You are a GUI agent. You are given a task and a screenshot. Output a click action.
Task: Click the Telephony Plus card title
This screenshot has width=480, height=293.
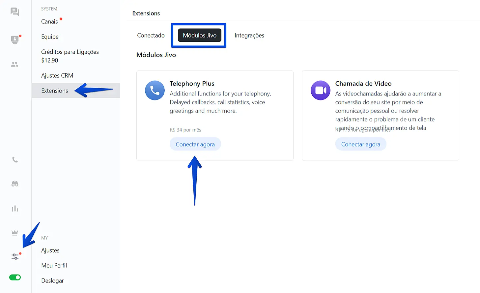pyautogui.click(x=192, y=84)
